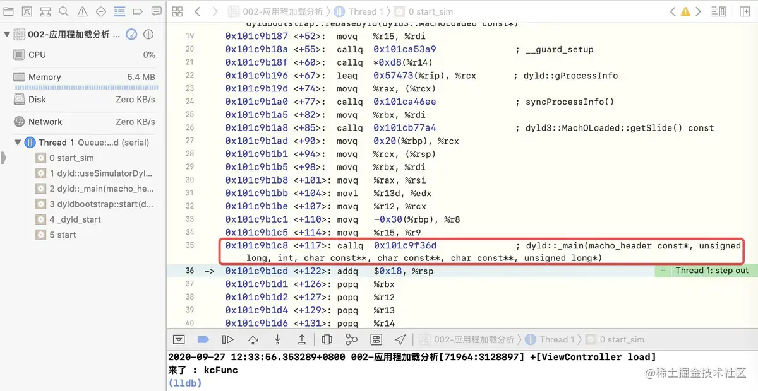Click the view process by queue icon
Image resolution: width=758 pixels, height=391 pixels.
(149, 34)
